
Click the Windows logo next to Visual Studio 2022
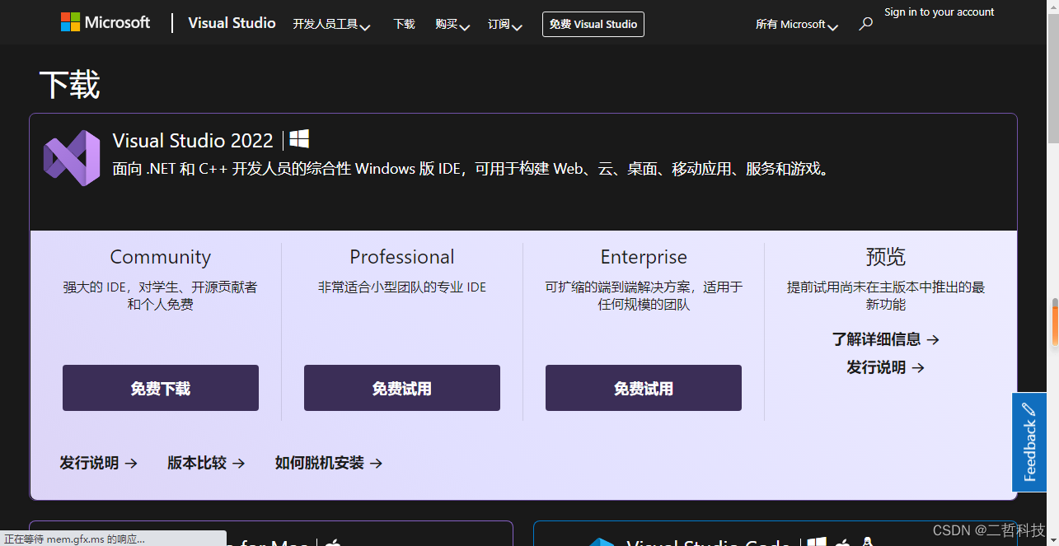click(299, 139)
